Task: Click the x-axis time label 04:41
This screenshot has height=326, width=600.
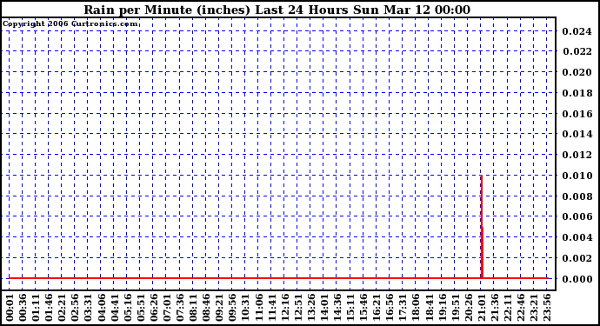Action: (x=115, y=308)
